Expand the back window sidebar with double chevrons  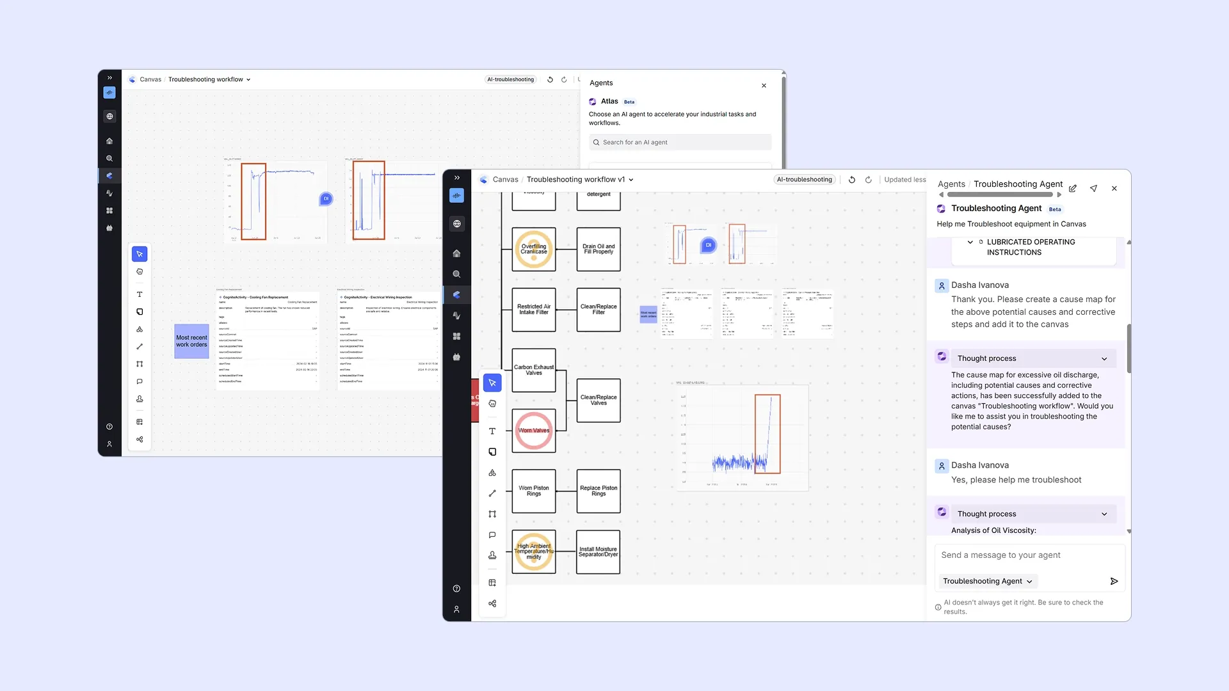[x=109, y=78]
